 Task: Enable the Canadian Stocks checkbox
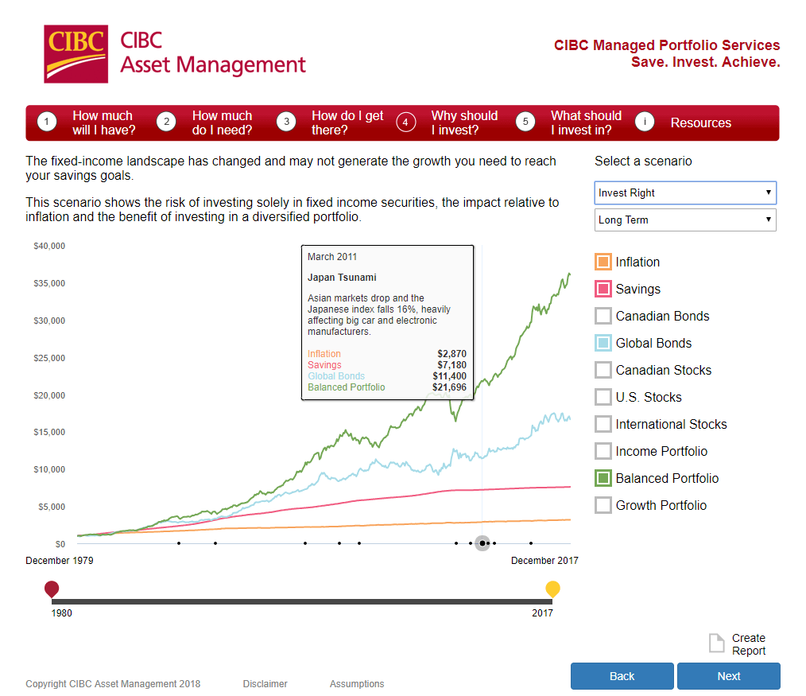coord(603,370)
